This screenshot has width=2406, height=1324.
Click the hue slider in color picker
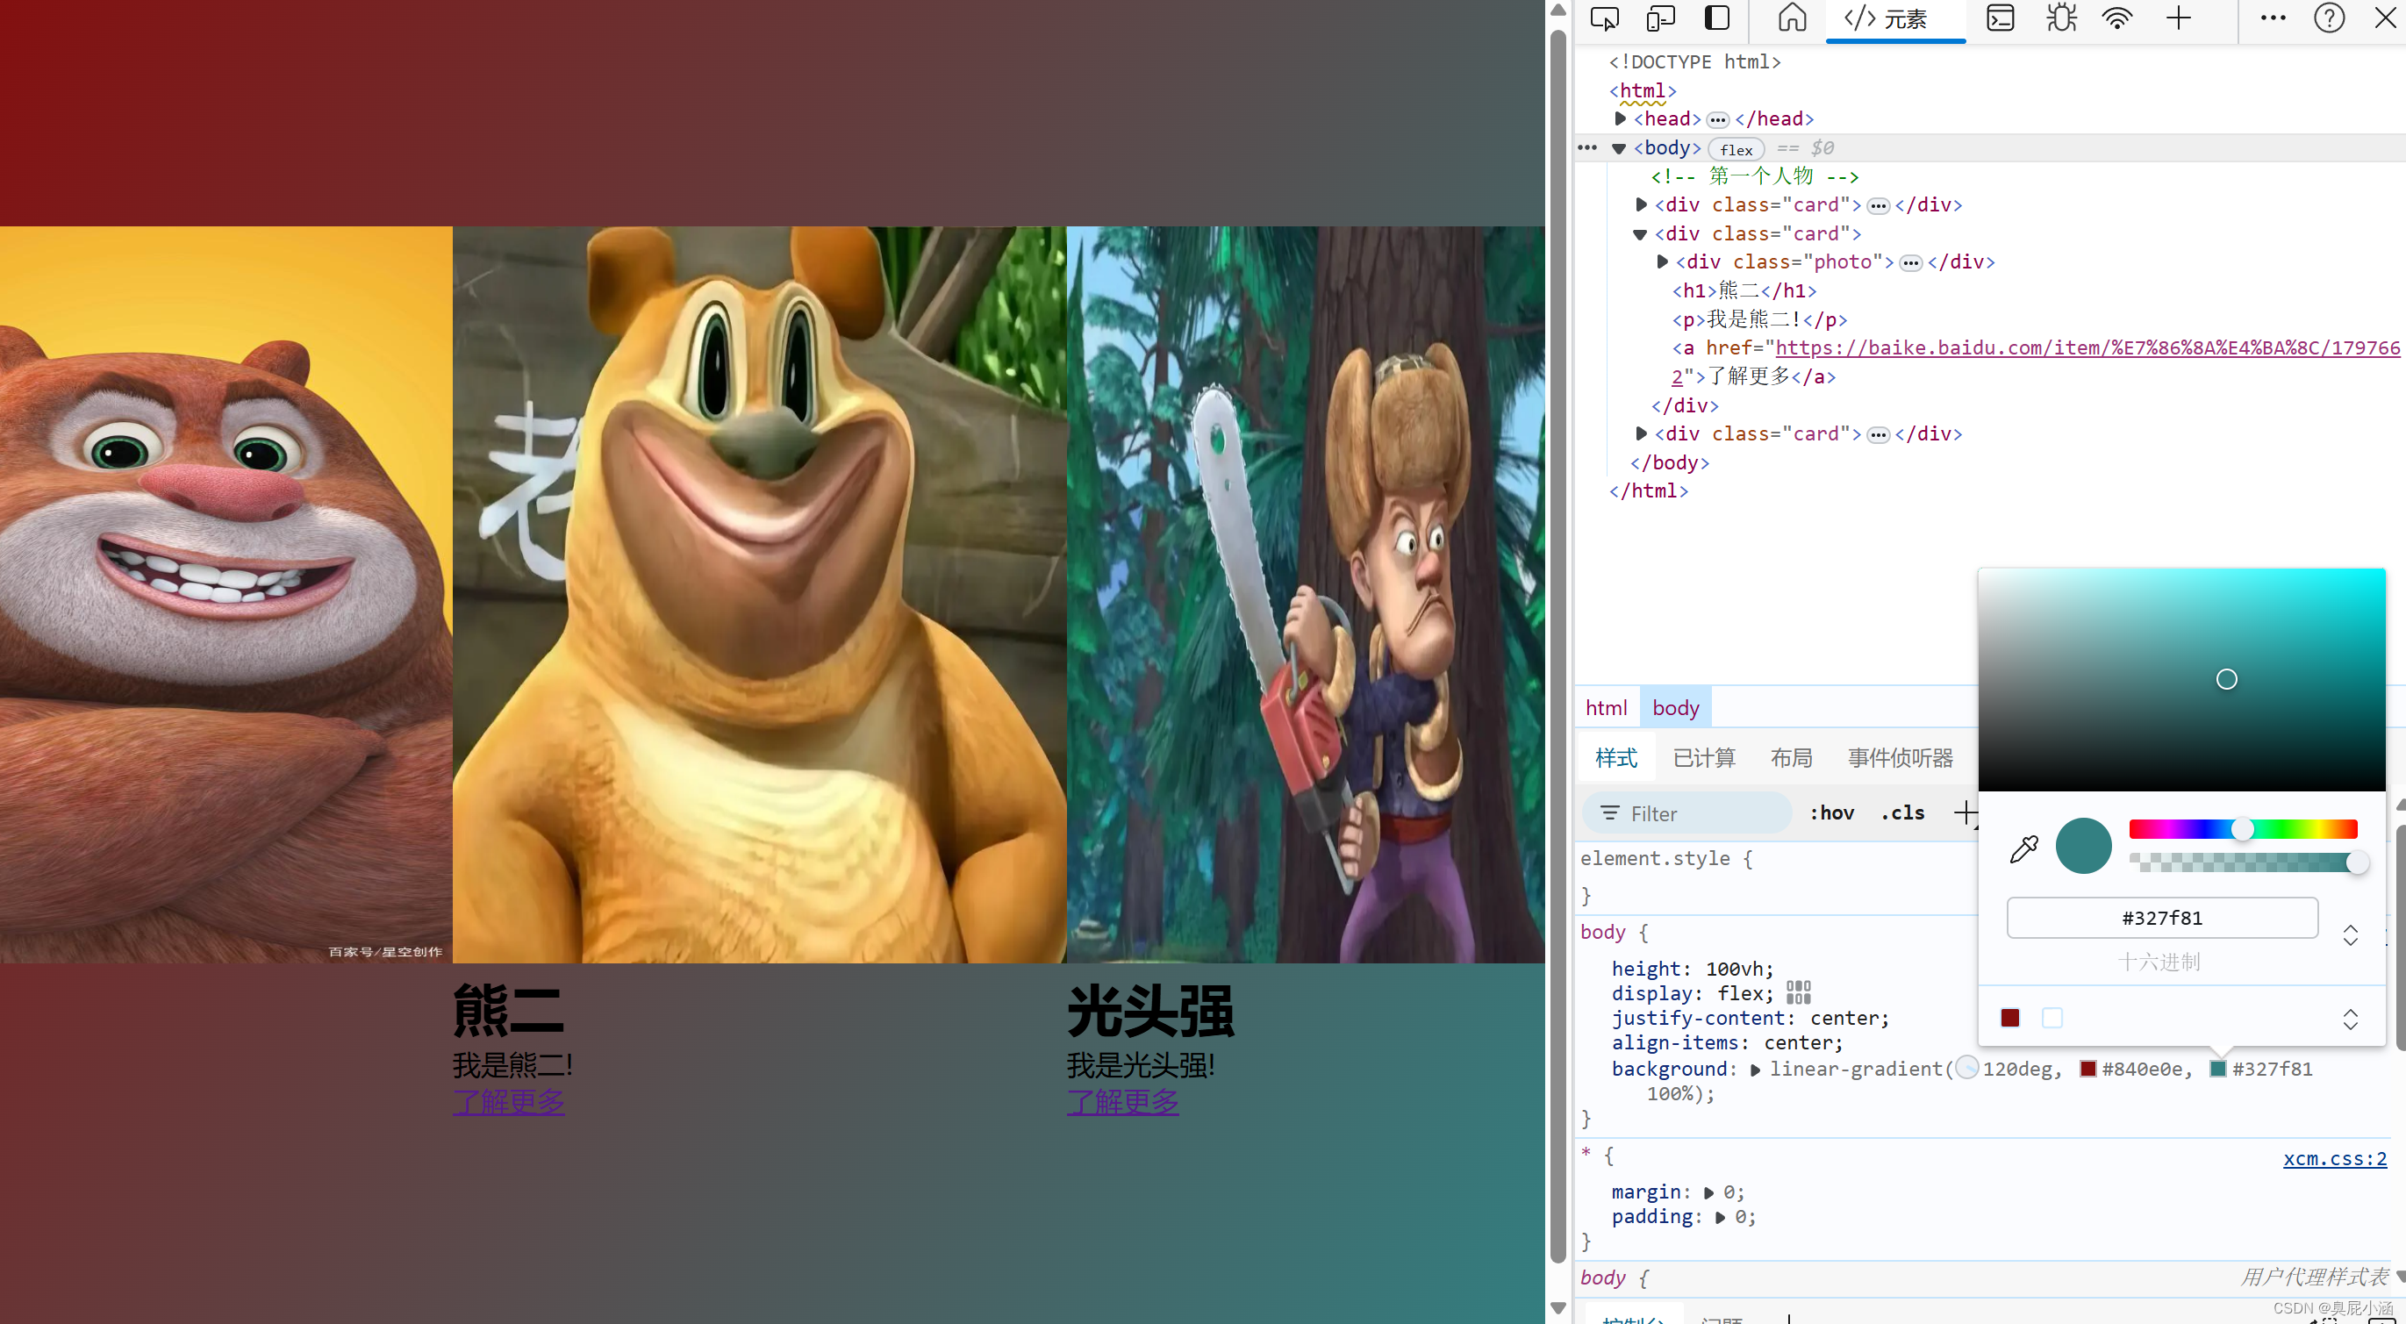[2242, 829]
